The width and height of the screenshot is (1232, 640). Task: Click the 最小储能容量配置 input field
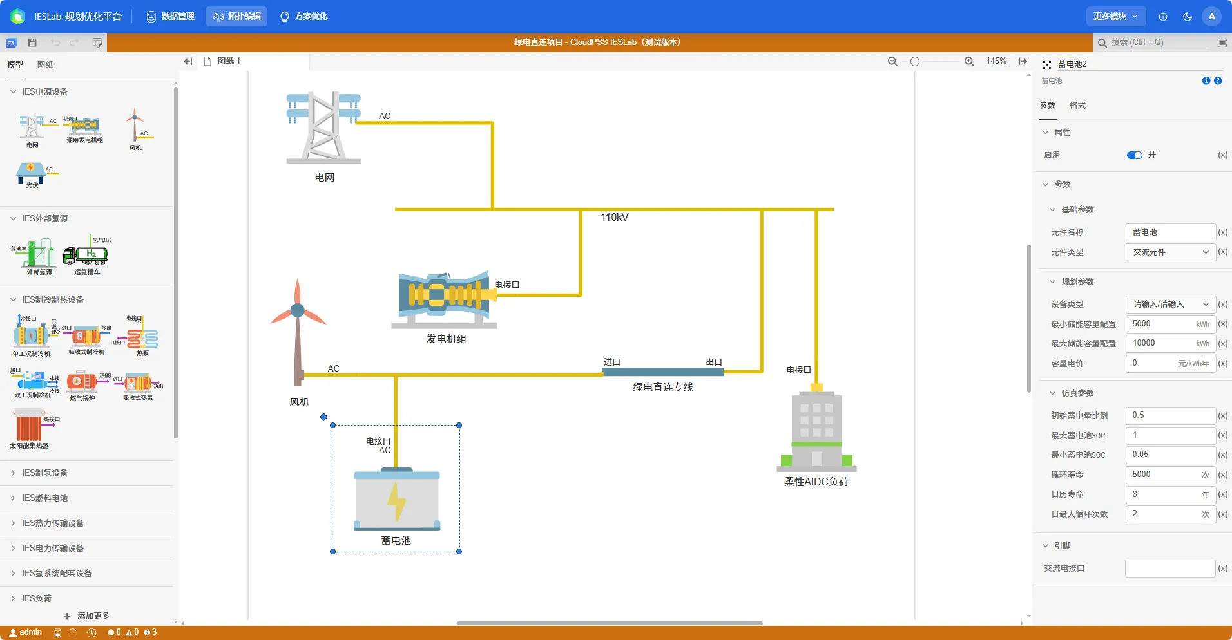point(1170,324)
